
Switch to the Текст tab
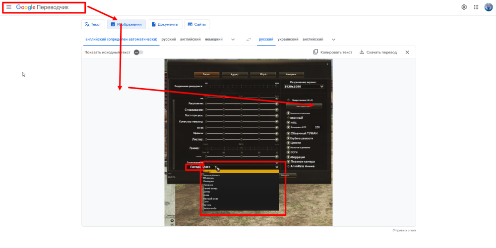point(93,24)
